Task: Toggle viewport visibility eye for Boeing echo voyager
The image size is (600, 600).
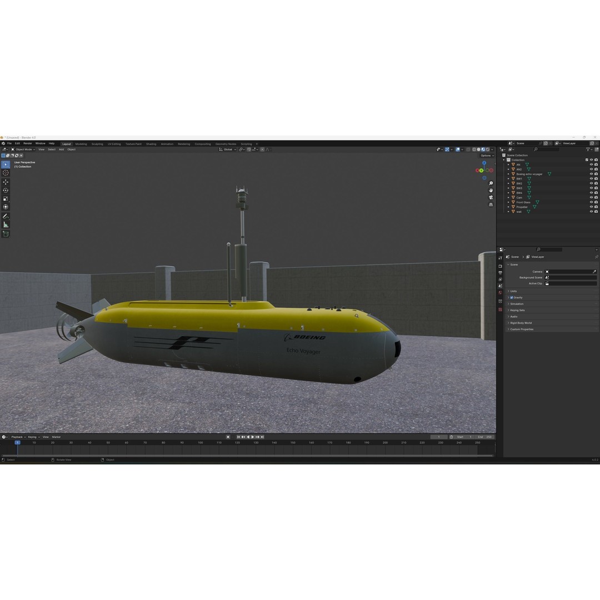Action: (591, 174)
